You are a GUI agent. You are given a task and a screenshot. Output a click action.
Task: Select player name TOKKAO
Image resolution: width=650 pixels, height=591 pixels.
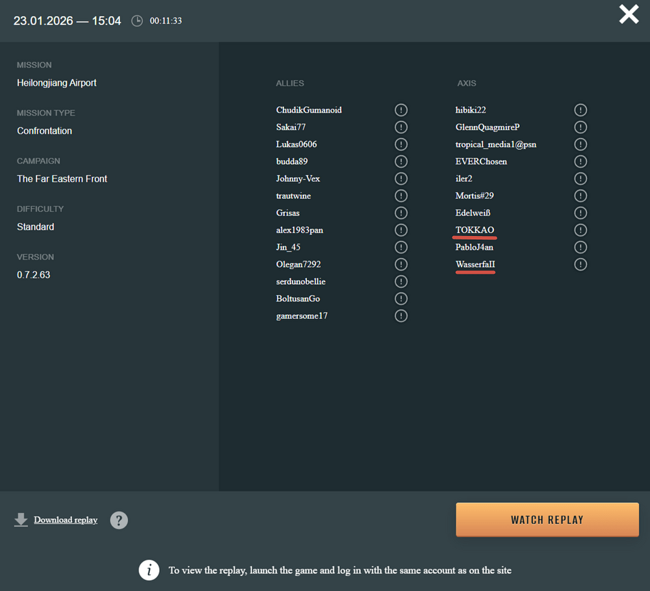point(474,230)
